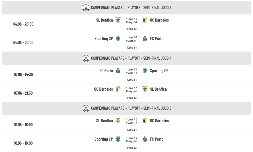Click OC Barcelos crest in Jogo 3 match

click(145, 20)
